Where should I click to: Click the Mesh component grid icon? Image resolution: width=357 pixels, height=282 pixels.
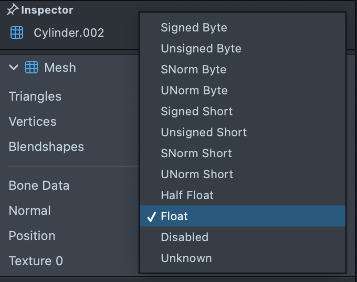tap(31, 68)
